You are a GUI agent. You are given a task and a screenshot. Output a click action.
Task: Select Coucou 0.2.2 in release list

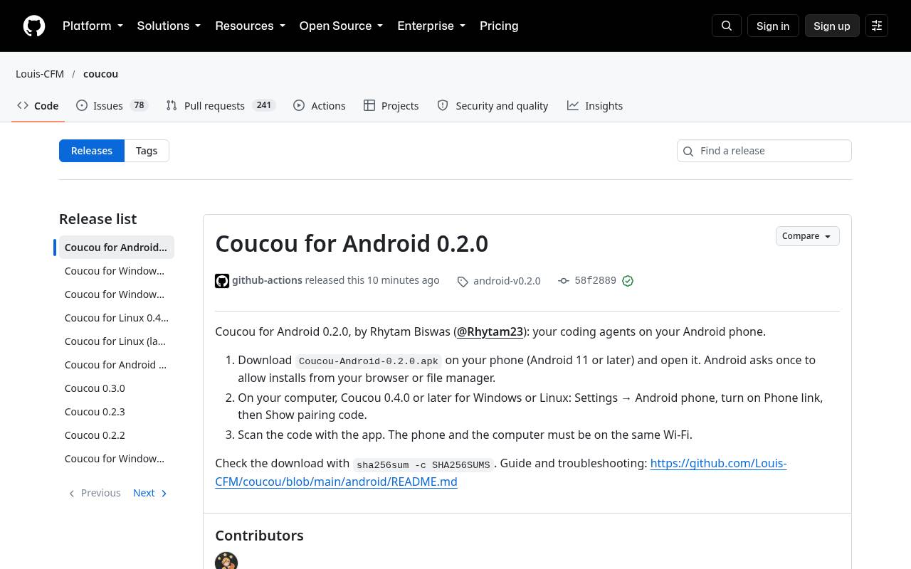tap(117, 435)
